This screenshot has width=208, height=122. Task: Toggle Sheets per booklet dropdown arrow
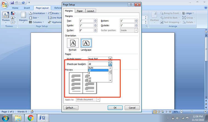click(110, 64)
